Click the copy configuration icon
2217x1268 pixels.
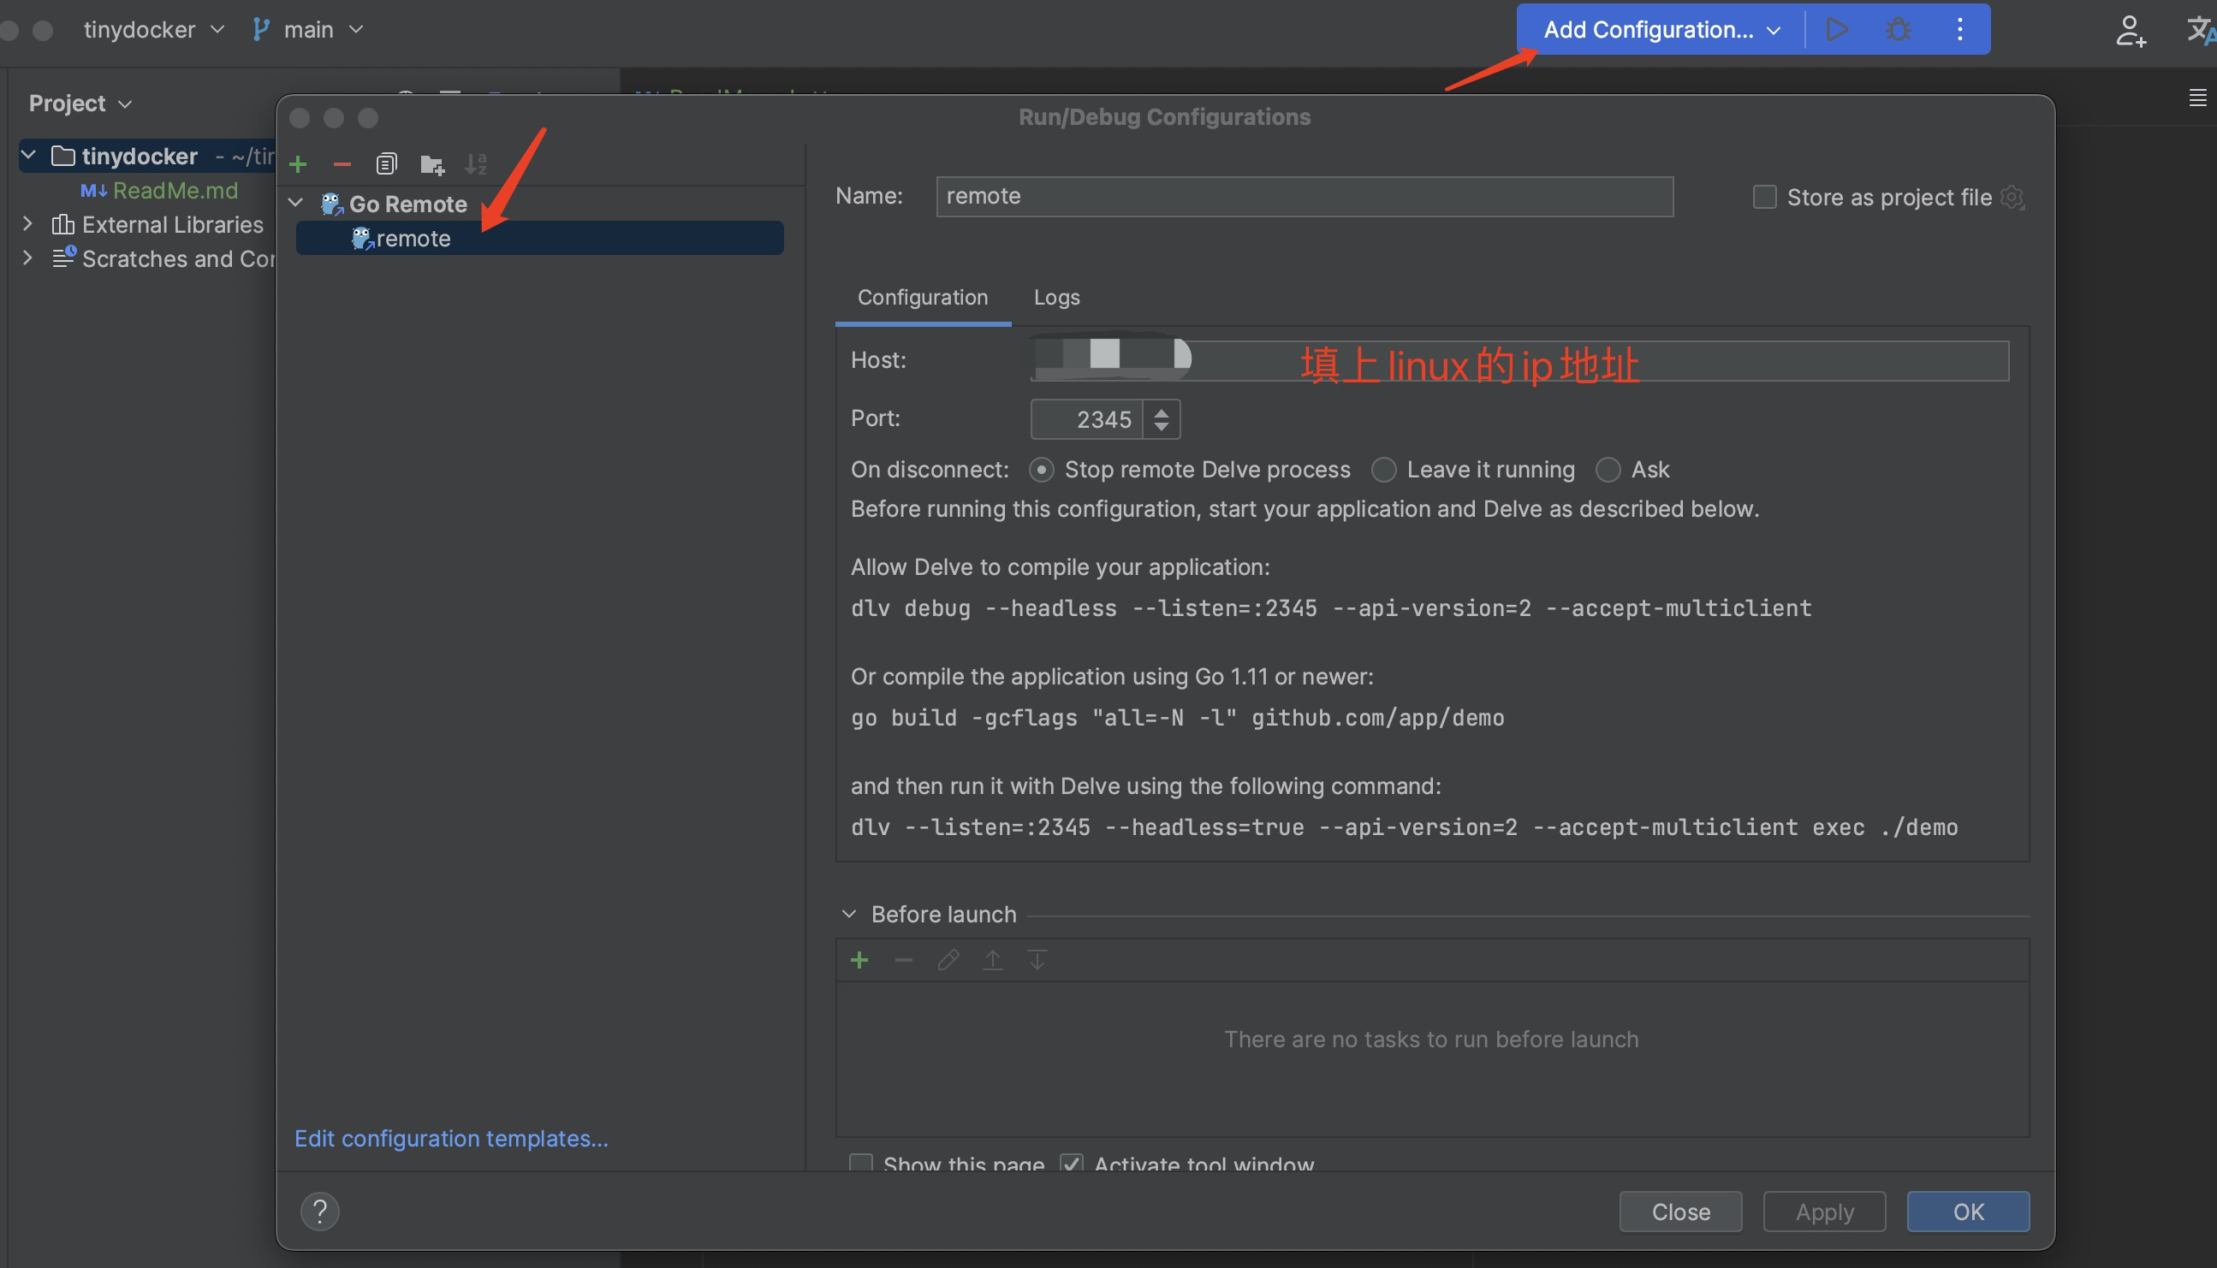point(386,163)
